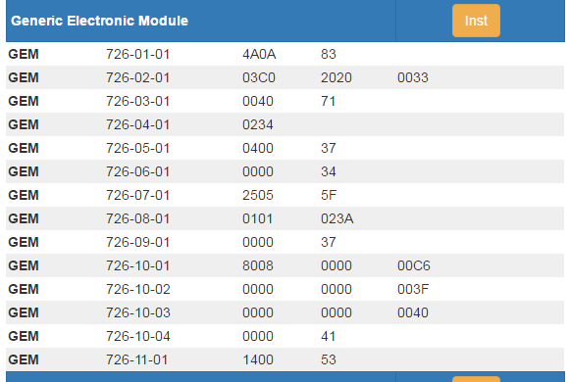Select value 003F in 726-10-02 row
This screenshot has height=382, width=570.
[x=413, y=289]
